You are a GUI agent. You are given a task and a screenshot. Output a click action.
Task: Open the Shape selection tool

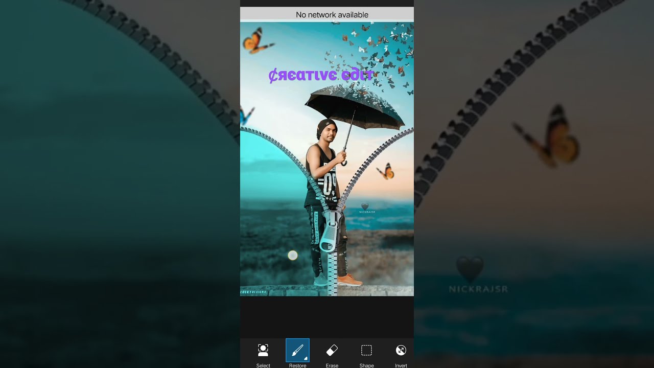coord(366,350)
